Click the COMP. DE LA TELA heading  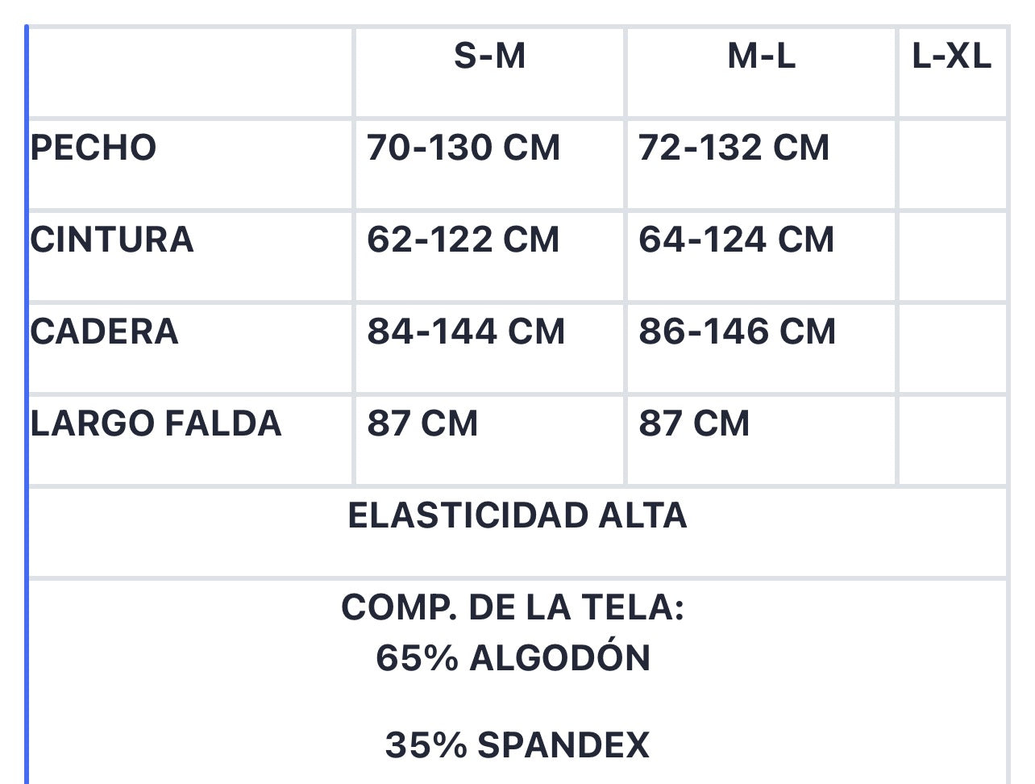click(x=513, y=608)
